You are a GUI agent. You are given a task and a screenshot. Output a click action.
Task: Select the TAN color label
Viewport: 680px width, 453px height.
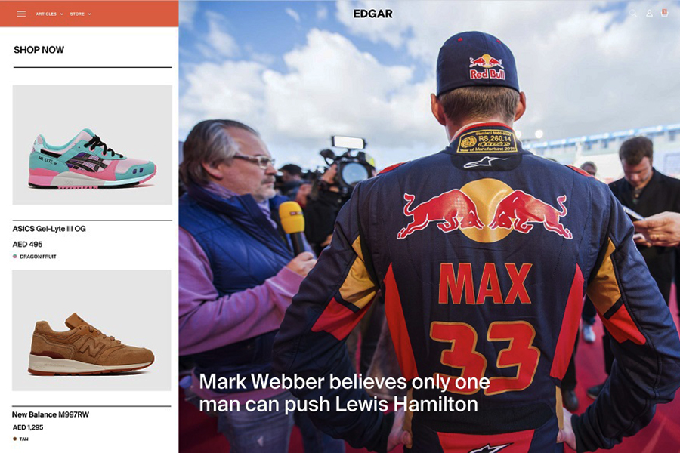pos(24,439)
